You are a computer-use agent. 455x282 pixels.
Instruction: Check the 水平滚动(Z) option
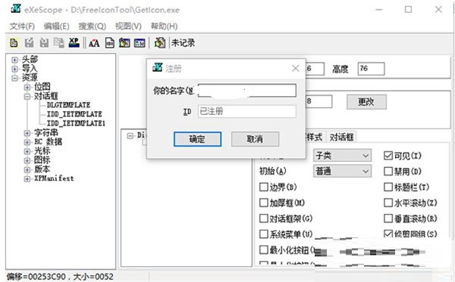[x=388, y=203]
